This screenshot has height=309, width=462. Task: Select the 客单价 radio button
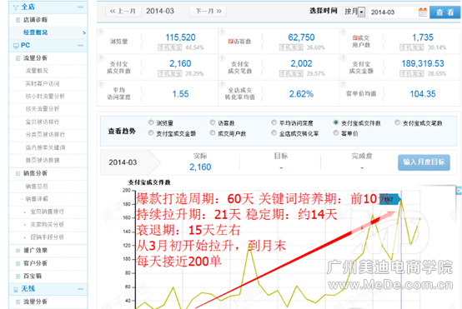[335, 133]
